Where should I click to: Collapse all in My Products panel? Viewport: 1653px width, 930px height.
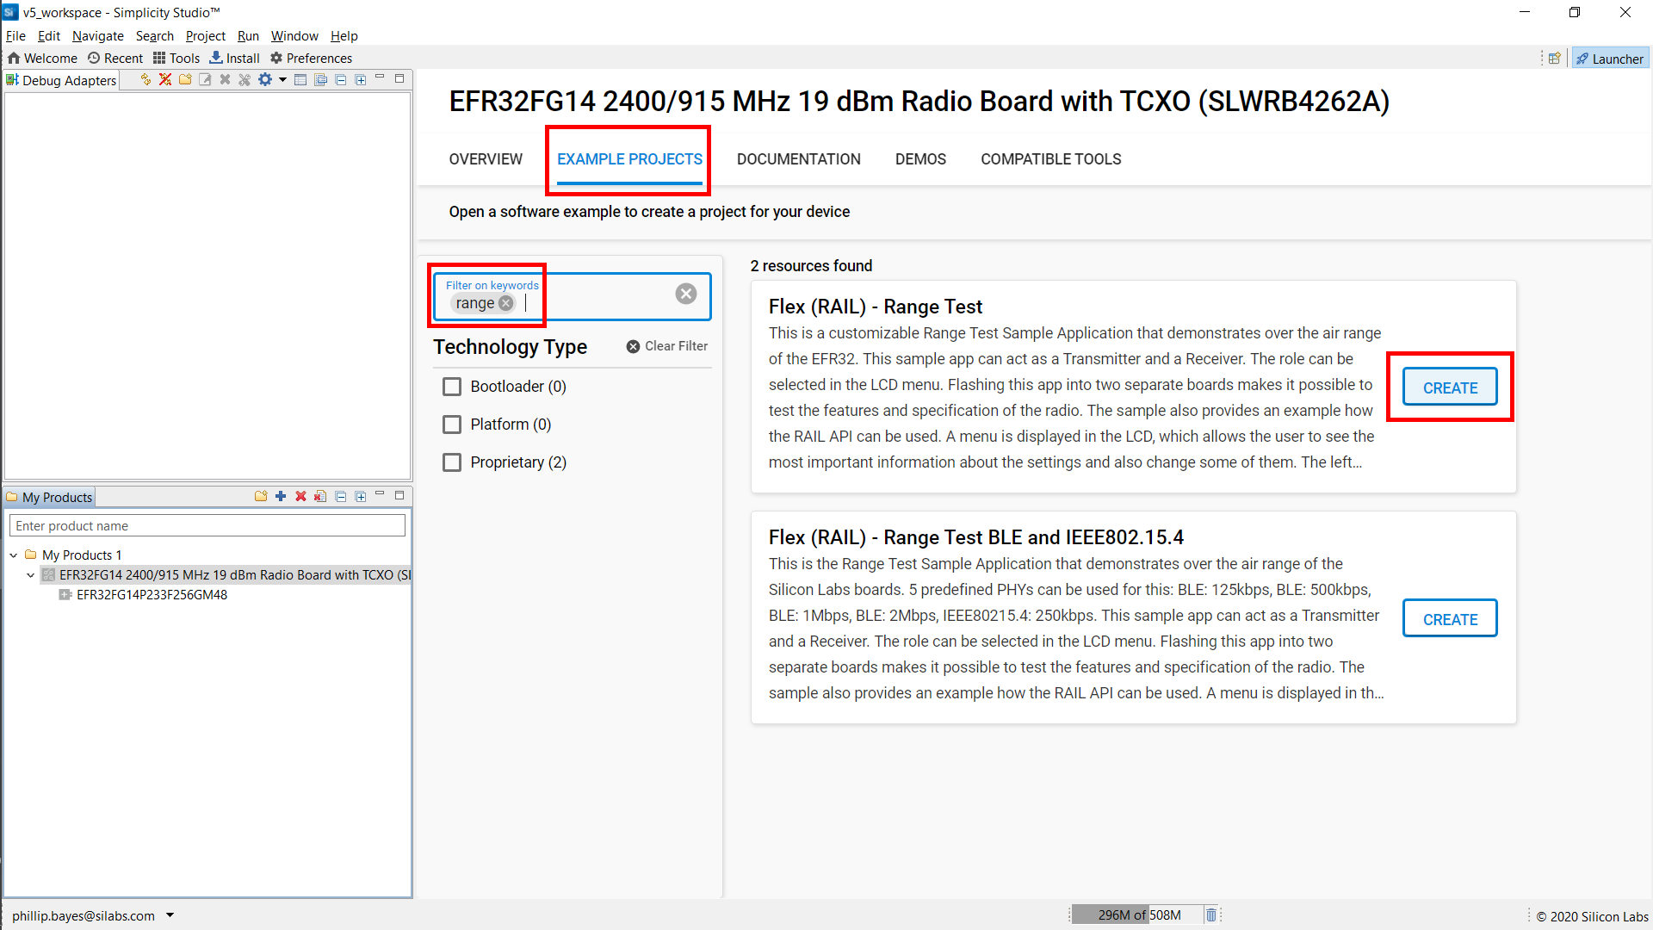click(x=341, y=497)
